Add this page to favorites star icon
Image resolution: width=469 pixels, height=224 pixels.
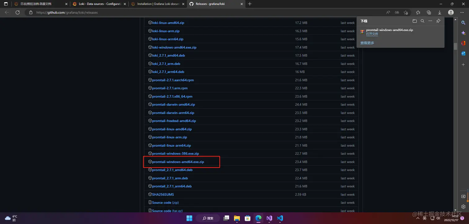(406, 12)
